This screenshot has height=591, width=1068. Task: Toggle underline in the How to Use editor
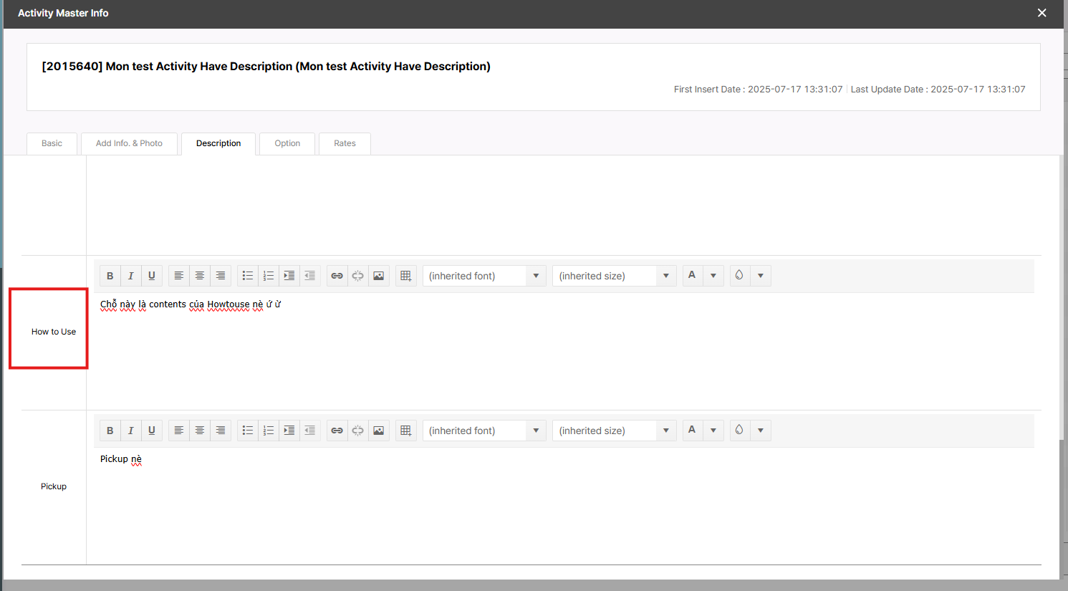click(152, 276)
